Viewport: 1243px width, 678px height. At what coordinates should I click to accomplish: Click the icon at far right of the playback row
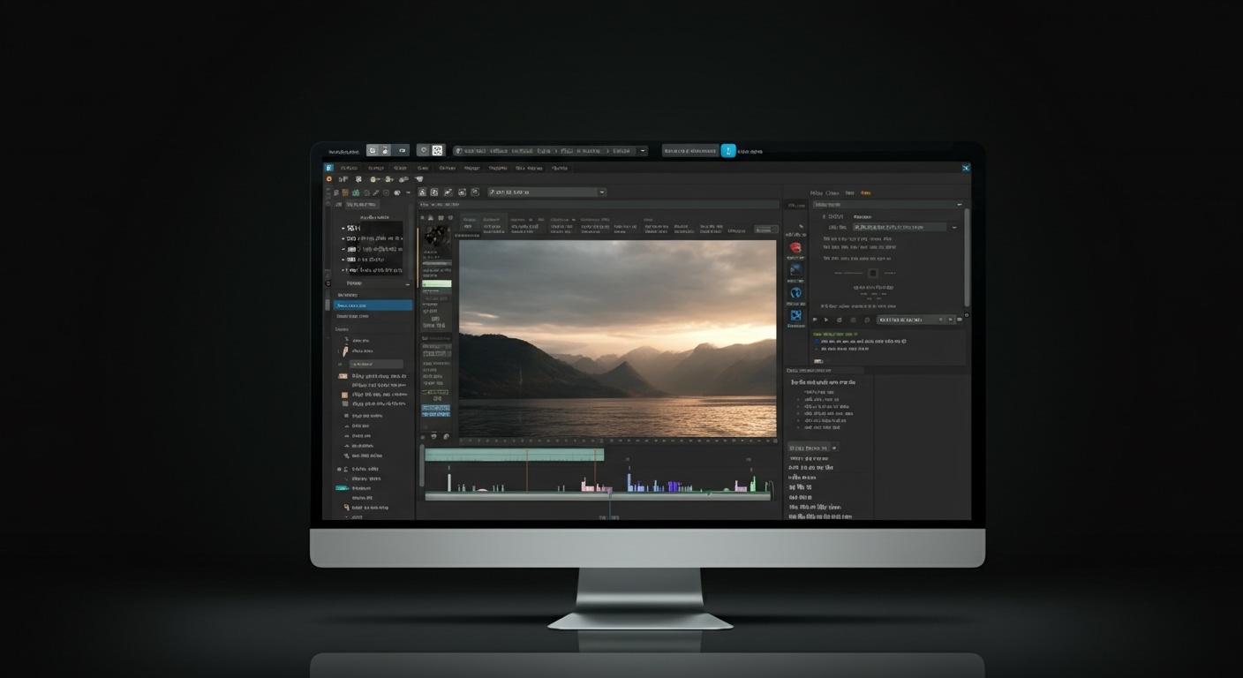(960, 320)
